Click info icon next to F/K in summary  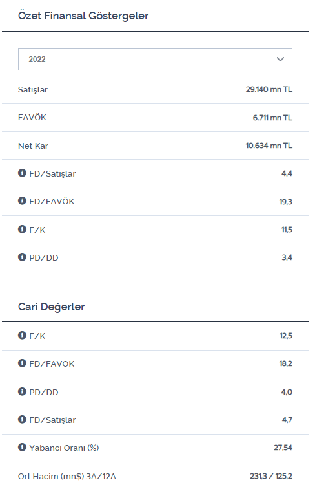point(22,229)
